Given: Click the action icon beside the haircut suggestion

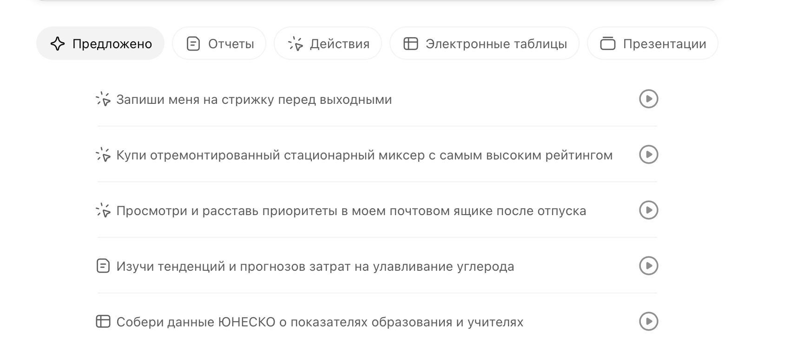Looking at the screenshot, I should click(x=104, y=99).
